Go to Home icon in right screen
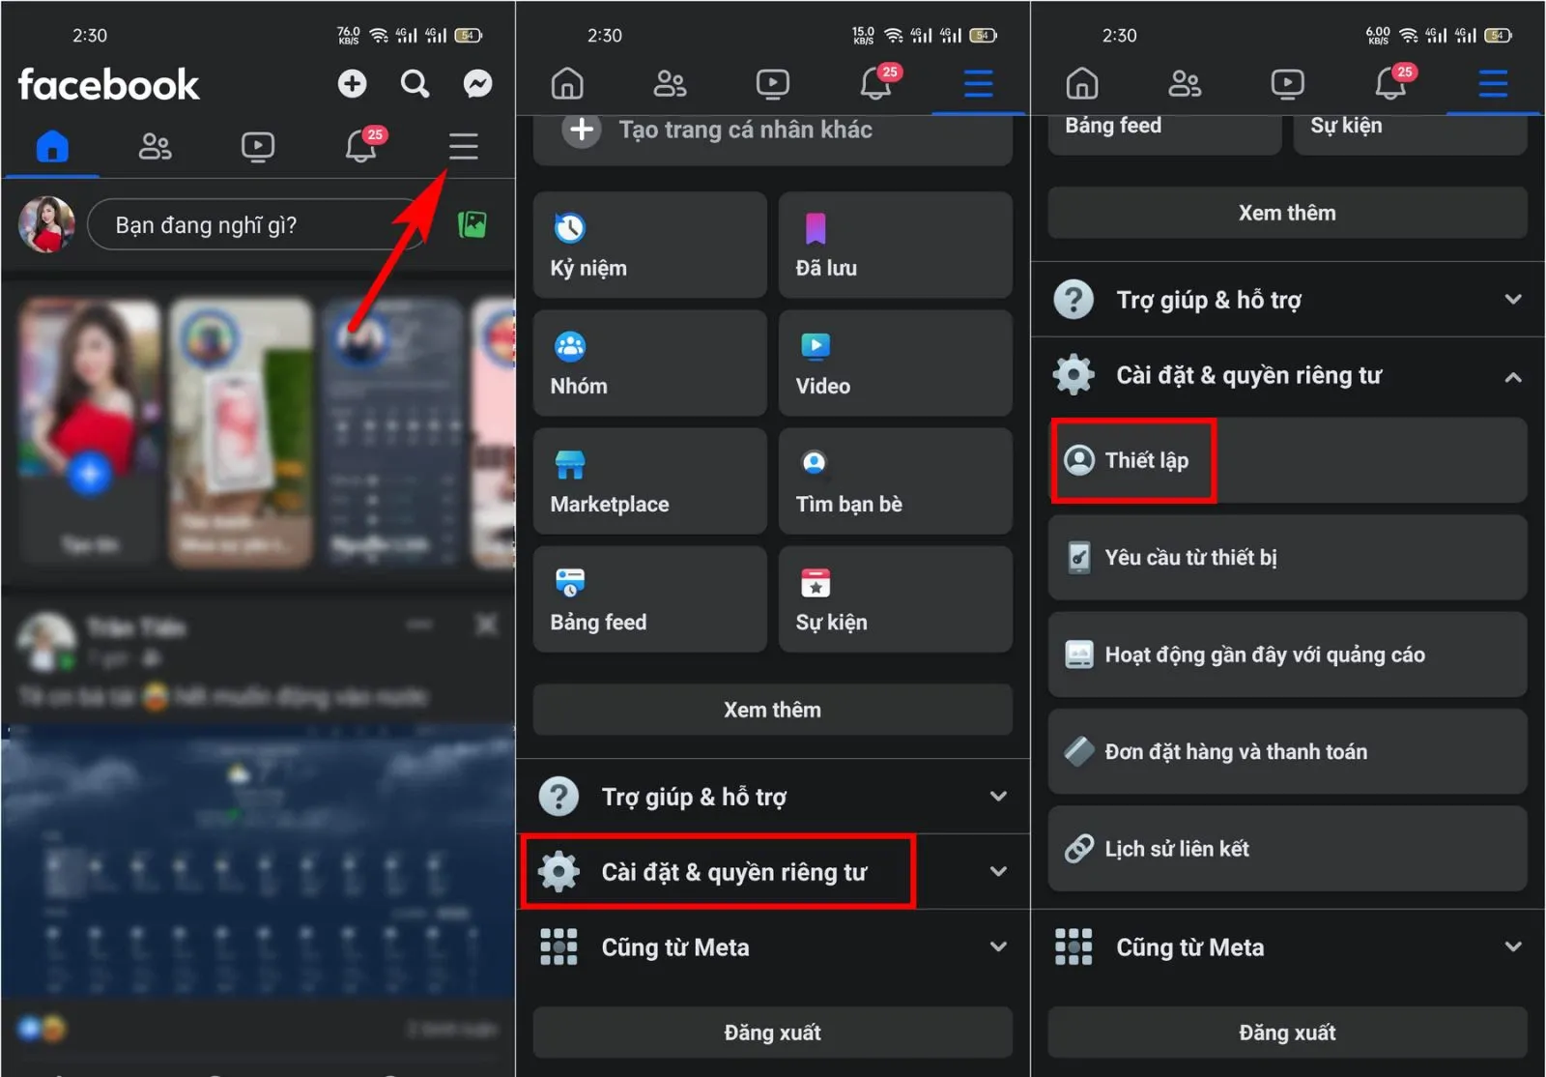 point(1082,84)
